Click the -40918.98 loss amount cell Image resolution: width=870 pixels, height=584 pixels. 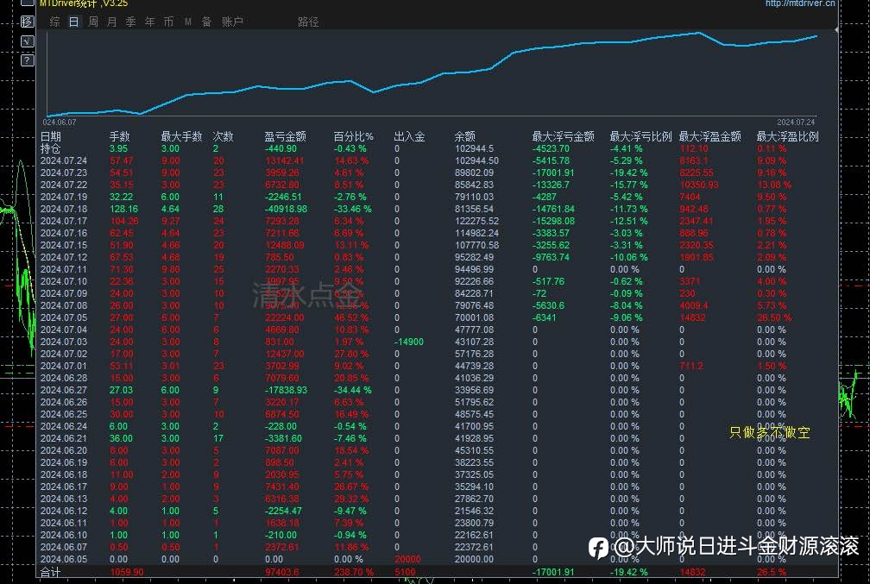286,209
